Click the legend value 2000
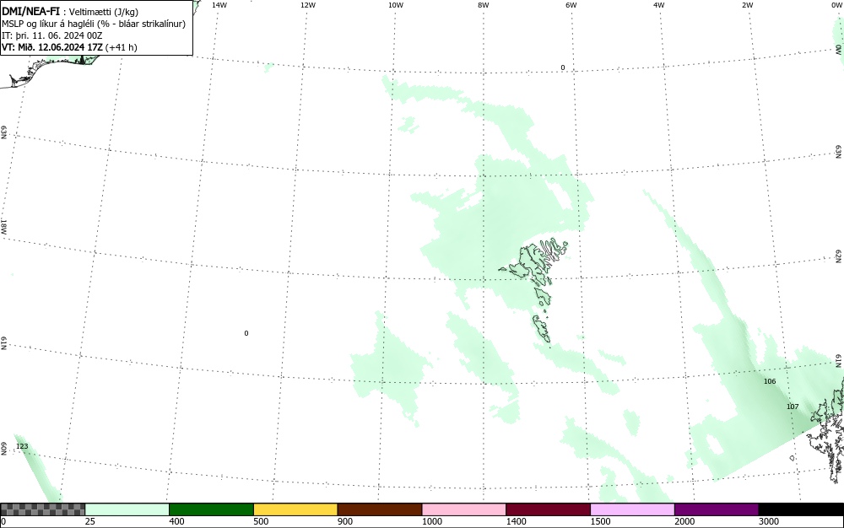The height and width of the screenshot is (528, 844). click(x=684, y=521)
